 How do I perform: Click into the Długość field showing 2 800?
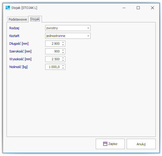click(x=53, y=44)
